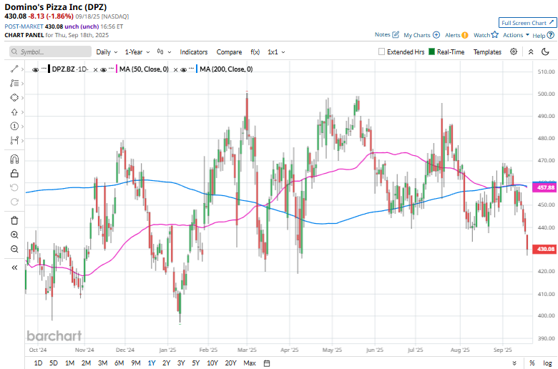Toggle the magnet snap mode
558x369 pixels.
tap(14, 159)
